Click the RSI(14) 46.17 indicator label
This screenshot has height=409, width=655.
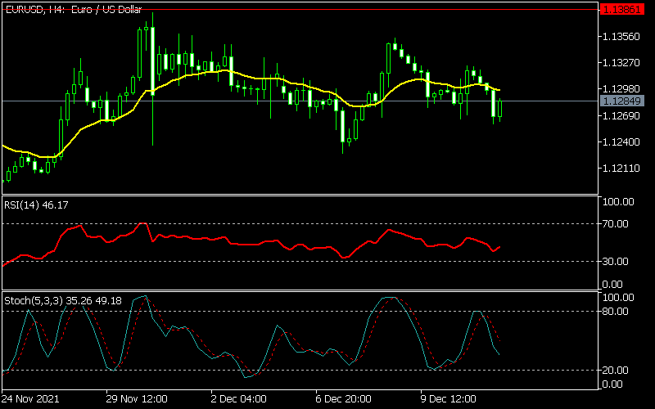[x=36, y=205]
